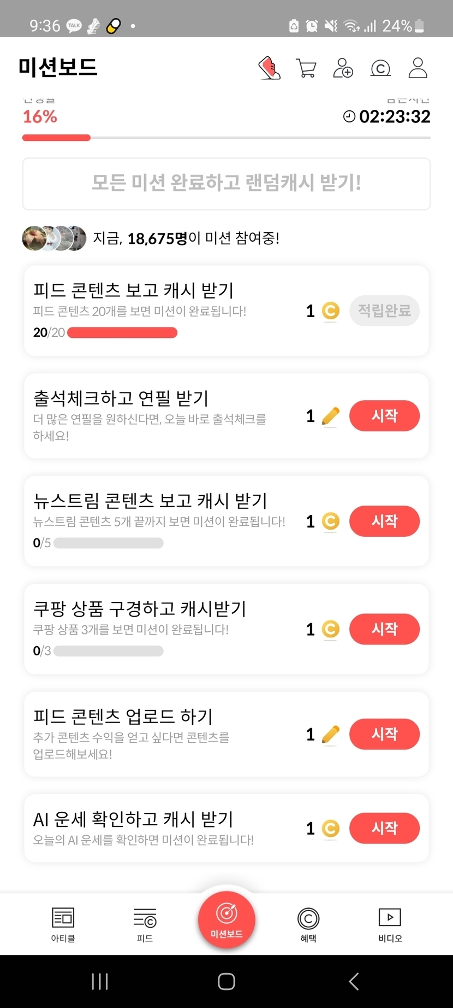Tap the red sneaker icon in header
This screenshot has height=1008, width=453.
pos(269,68)
